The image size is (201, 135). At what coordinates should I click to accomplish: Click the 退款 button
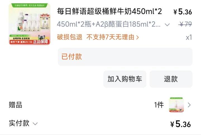click(x=171, y=79)
